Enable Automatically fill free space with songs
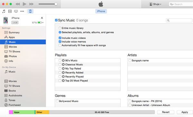 [x=60, y=45]
